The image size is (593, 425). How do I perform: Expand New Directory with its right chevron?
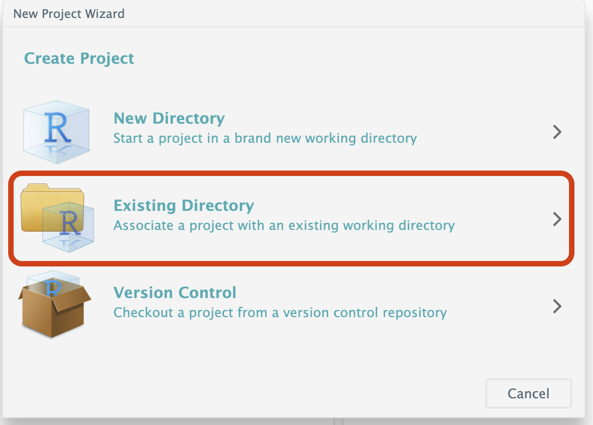(x=557, y=132)
